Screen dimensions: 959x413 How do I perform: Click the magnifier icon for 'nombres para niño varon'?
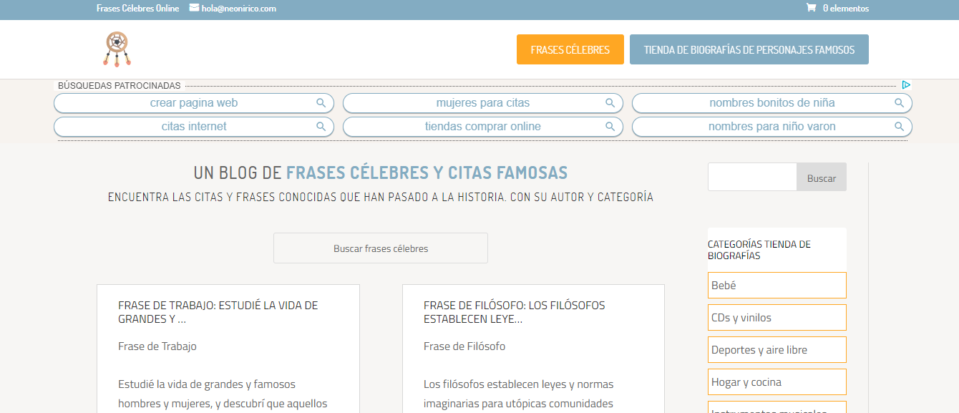coord(900,127)
